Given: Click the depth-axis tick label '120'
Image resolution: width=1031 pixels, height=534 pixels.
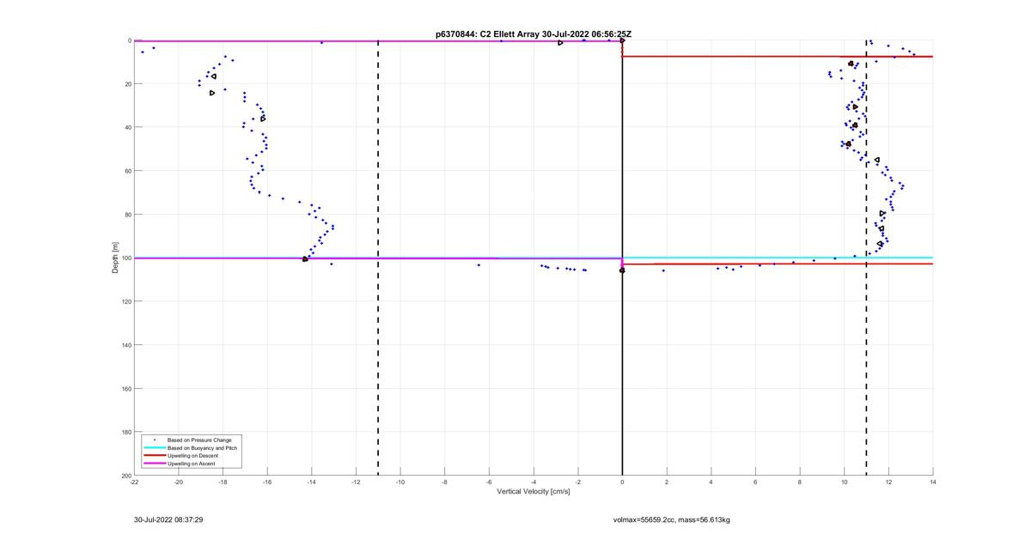Looking at the screenshot, I should click(125, 301).
